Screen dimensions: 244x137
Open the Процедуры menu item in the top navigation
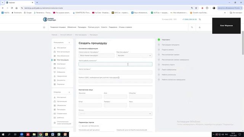click(x=82, y=27)
